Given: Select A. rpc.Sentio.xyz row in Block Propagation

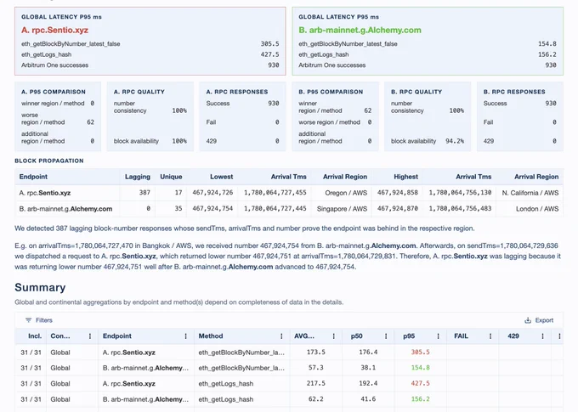Looking at the screenshot, I should click(x=289, y=193).
